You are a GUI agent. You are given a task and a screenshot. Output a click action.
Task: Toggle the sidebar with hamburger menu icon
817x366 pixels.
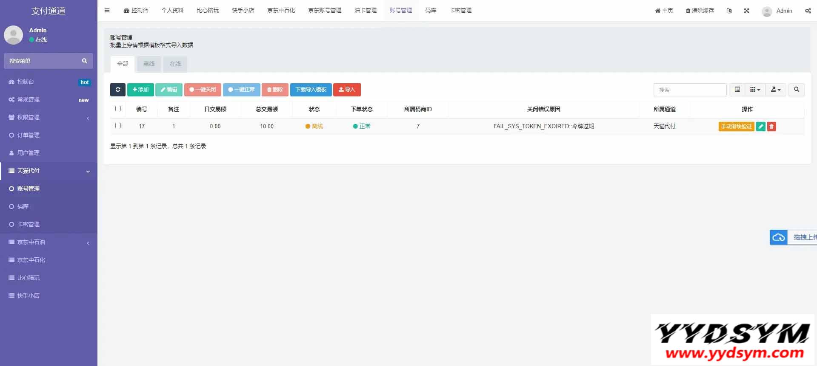coord(107,11)
